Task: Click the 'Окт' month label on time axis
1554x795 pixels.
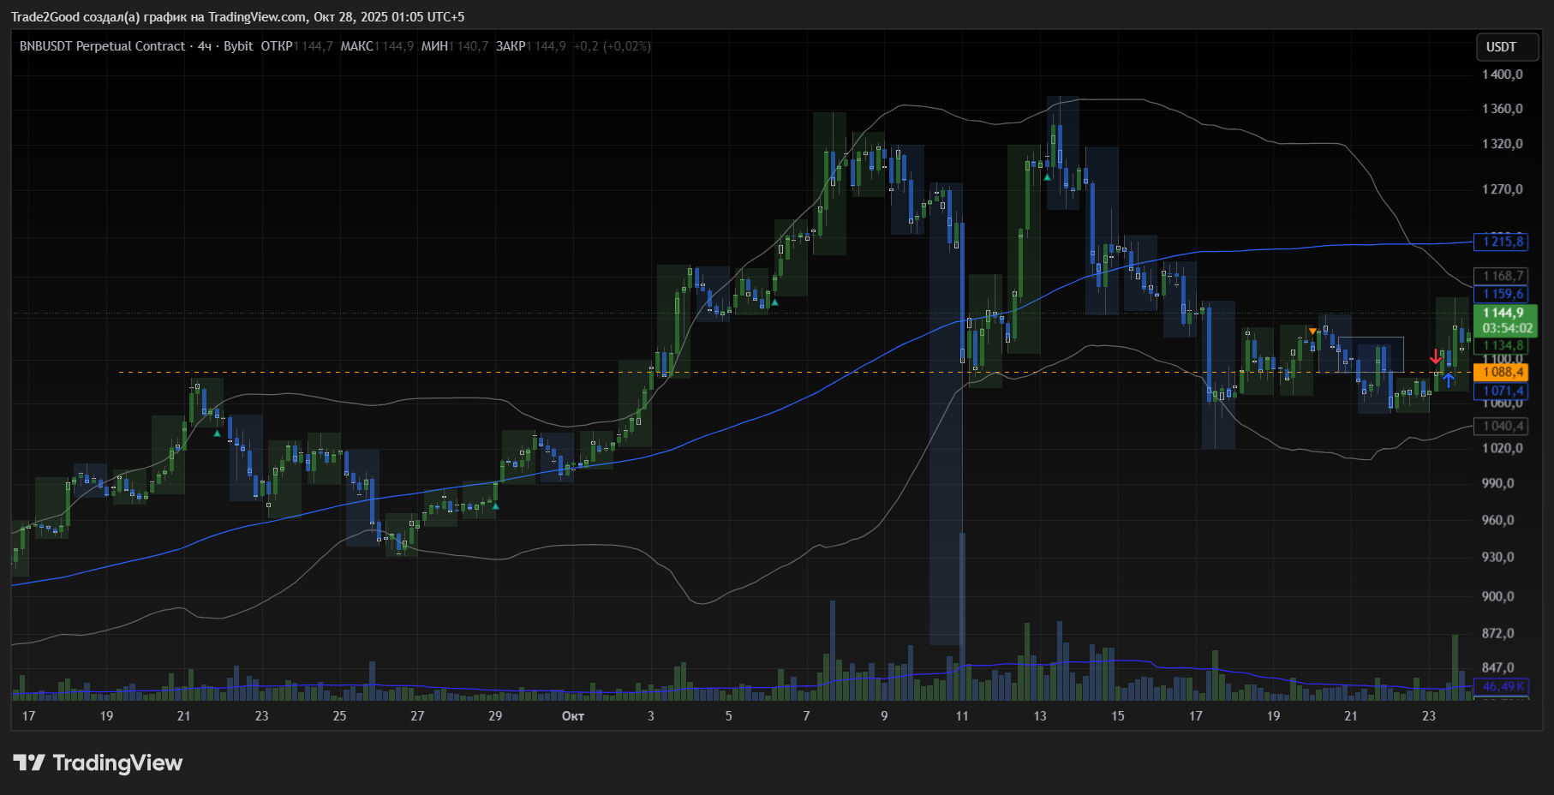Action: 572,716
